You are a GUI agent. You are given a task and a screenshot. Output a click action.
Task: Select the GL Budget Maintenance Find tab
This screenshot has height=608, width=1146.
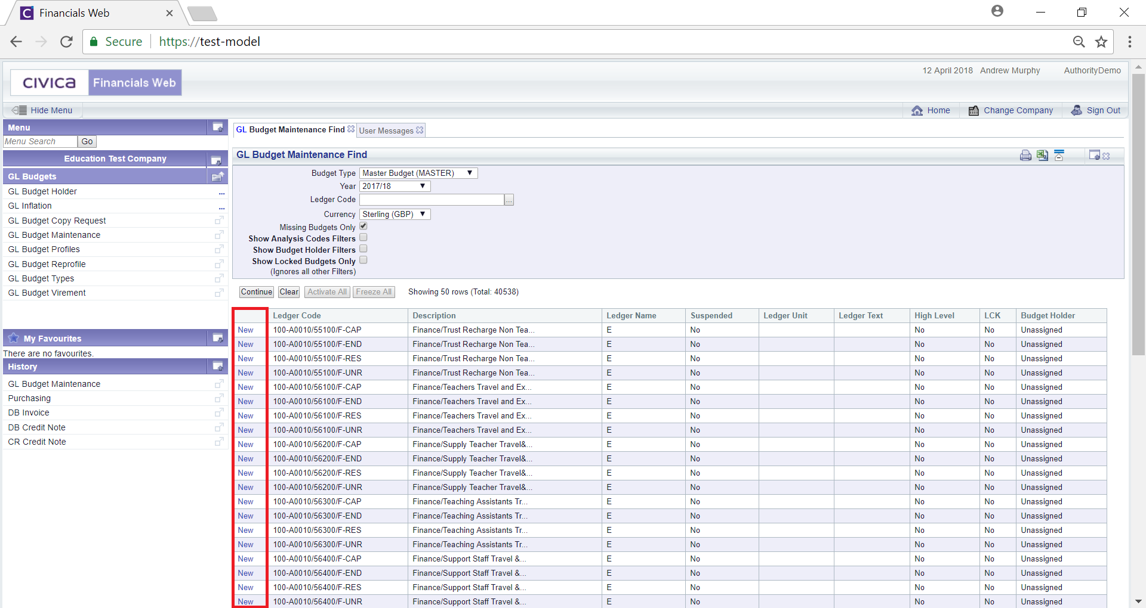pos(290,129)
